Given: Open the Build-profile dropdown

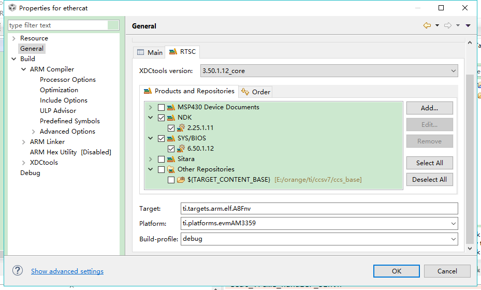Looking at the screenshot, I should [454, 239].
